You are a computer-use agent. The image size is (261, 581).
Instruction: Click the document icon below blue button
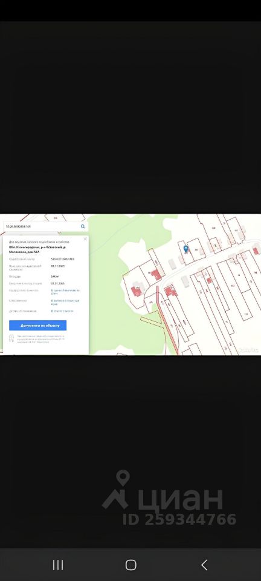[x=11, y=338]
